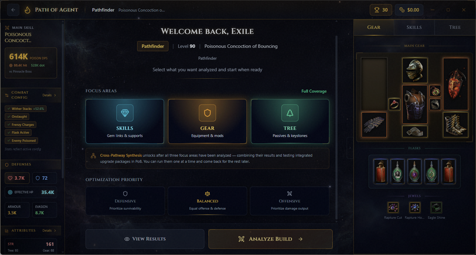
Task: Open the trophy points counter
Action: click(x=381, y=10)
